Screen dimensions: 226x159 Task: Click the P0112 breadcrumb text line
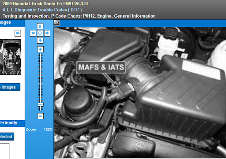pyautogui.click(x=79, y=16)
